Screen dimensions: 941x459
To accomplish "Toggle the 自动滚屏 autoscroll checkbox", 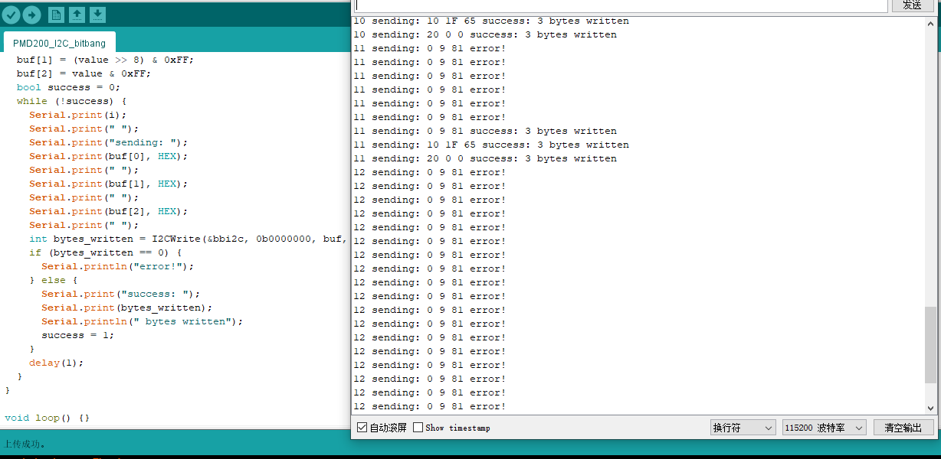I will 362,428.
